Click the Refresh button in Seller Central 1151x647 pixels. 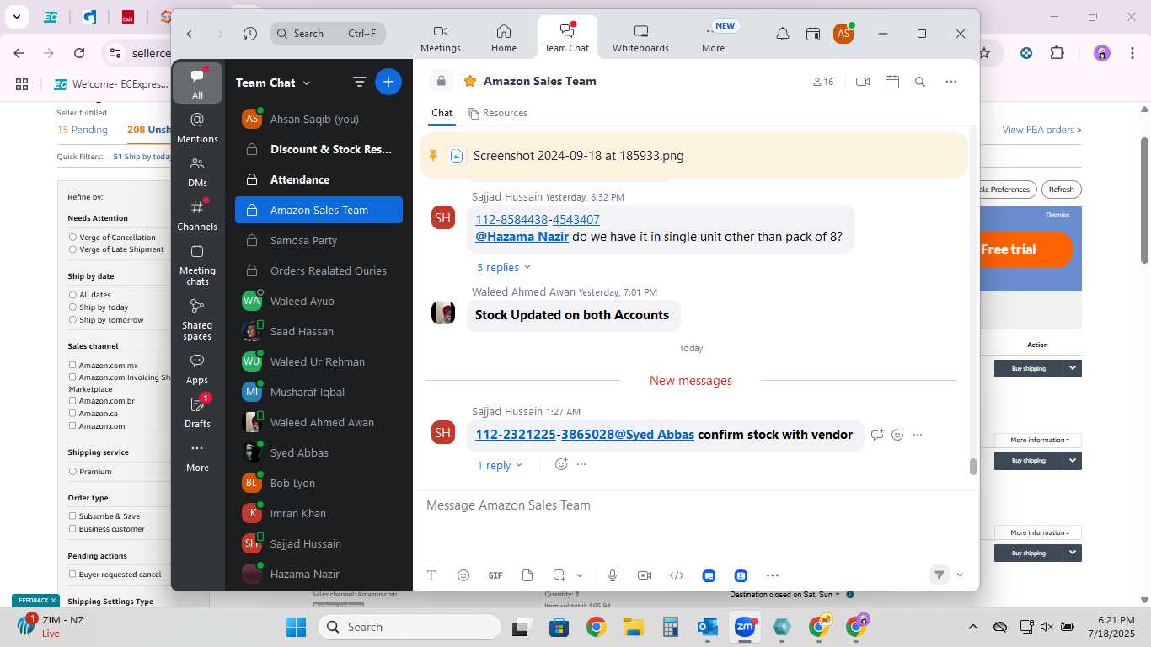pos(1061,190)
